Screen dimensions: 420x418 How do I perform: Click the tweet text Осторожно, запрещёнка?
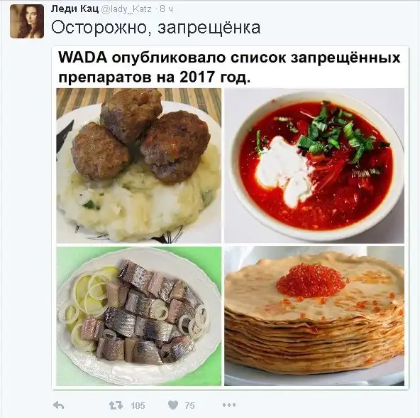click(155, 28)
